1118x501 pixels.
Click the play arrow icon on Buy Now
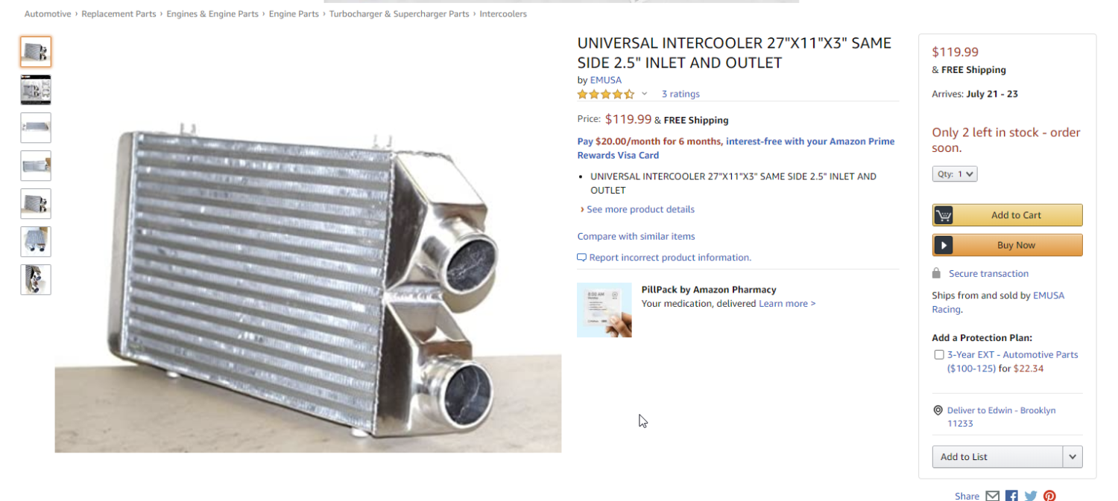[944, 245]
